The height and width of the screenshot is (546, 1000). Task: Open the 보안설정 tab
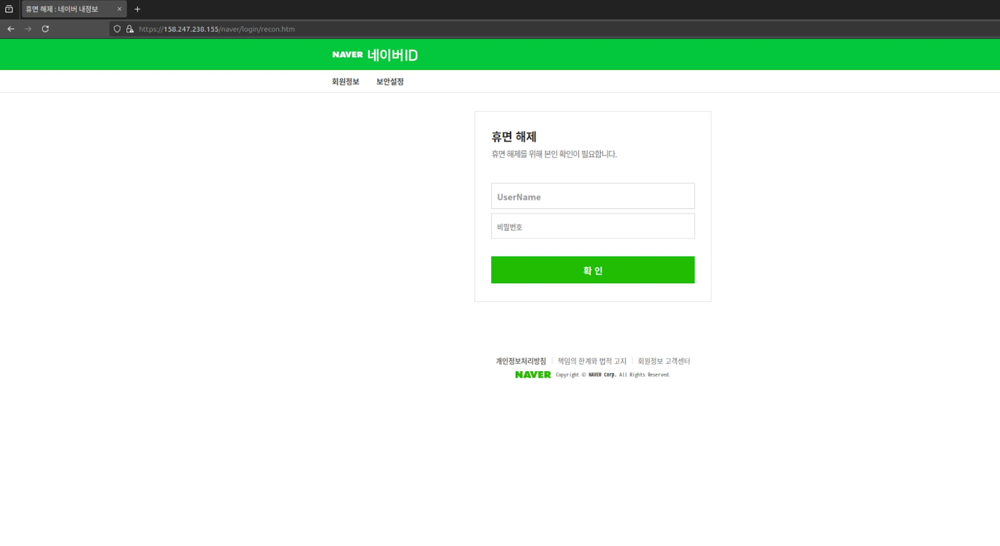point(390,82)
